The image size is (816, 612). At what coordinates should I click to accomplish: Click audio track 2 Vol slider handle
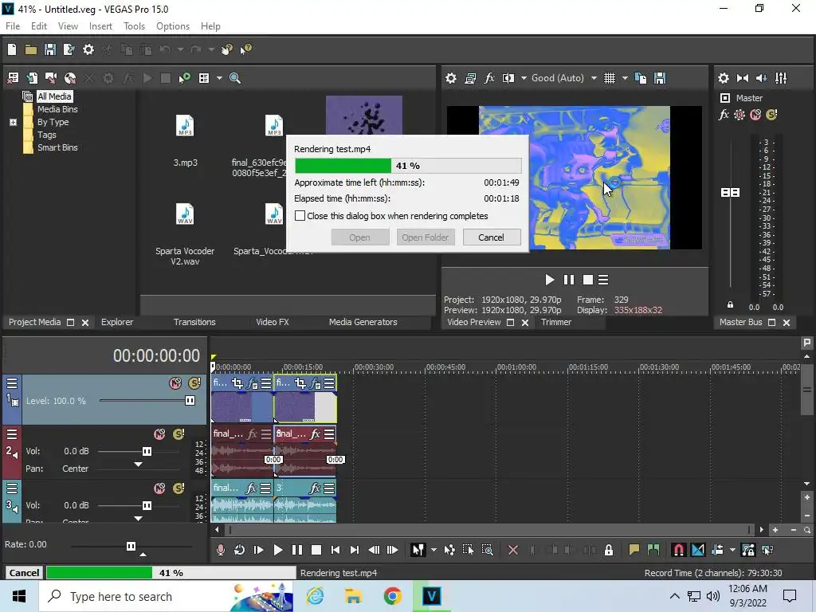(x=147, y=451)
